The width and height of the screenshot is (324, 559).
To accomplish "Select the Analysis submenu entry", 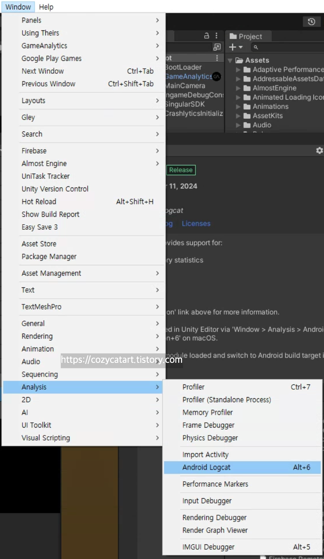I will coord(84,387).
